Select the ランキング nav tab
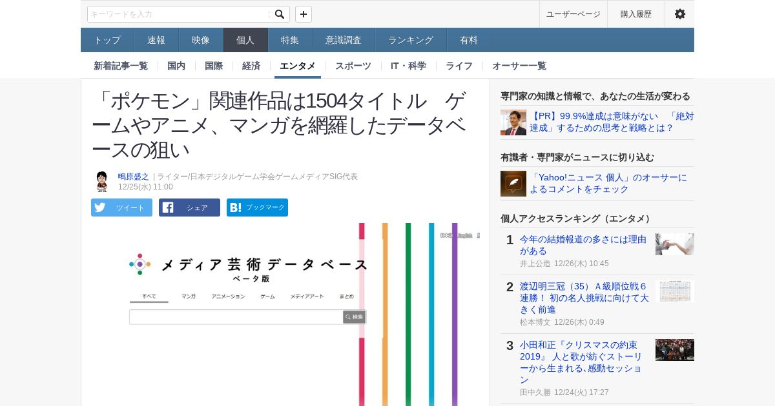The height and width of the screenshot is (406, 775). [411, 40]
